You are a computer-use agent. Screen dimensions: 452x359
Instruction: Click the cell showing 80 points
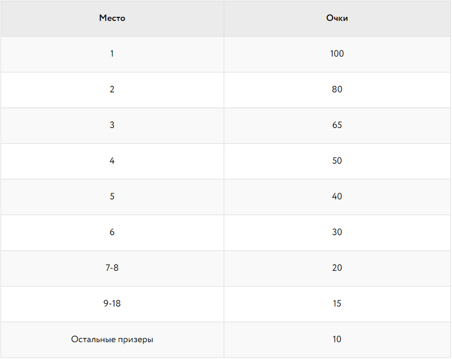(337, 89)
